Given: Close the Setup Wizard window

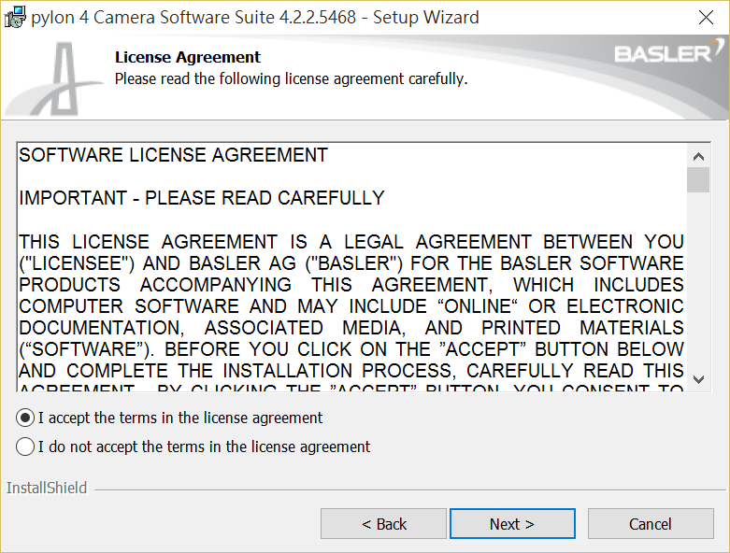Looking at the screenshot, I should (x=706, y=17).
